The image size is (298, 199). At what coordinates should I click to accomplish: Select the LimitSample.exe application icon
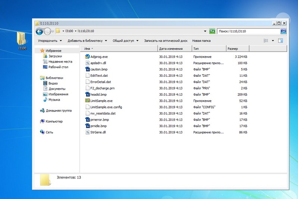88,101
